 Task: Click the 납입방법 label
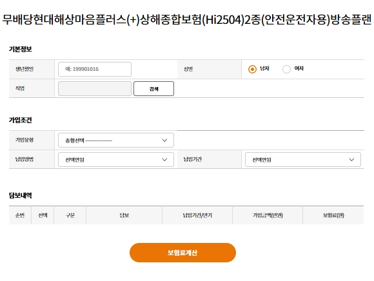tap(25, 159)
